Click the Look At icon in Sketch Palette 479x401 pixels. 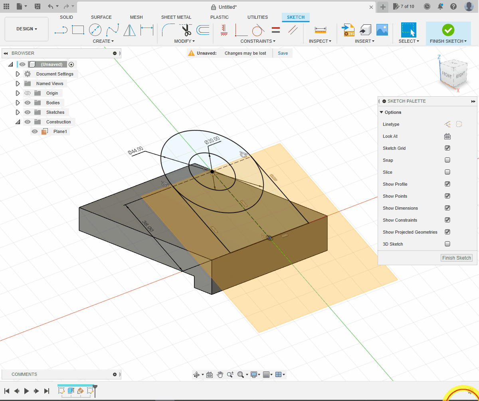(447, 136)
